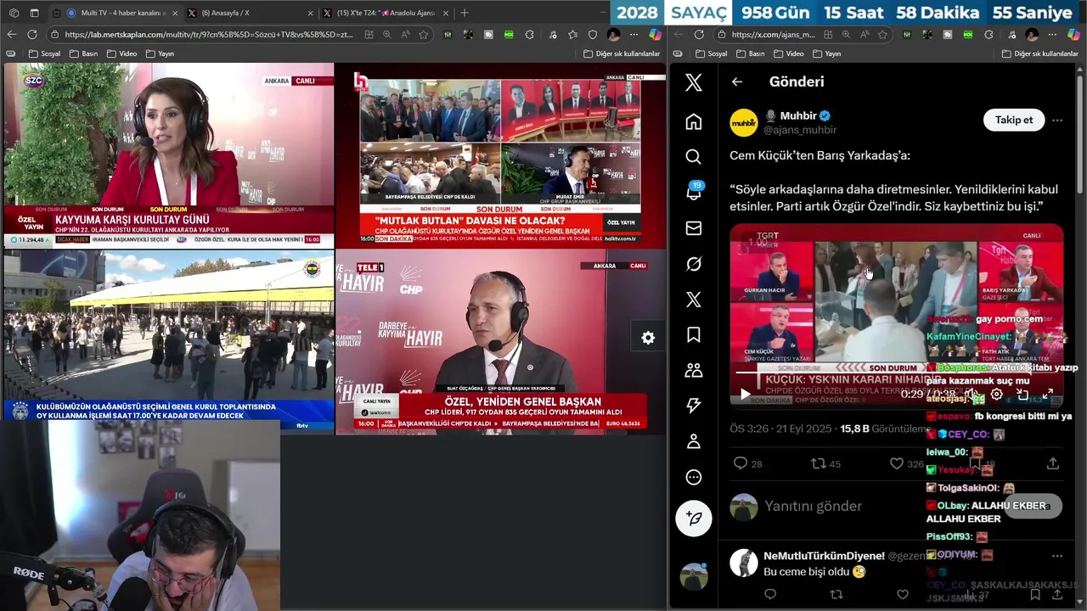
Task: Open the video settings gear
Action: tap(997, 395)
